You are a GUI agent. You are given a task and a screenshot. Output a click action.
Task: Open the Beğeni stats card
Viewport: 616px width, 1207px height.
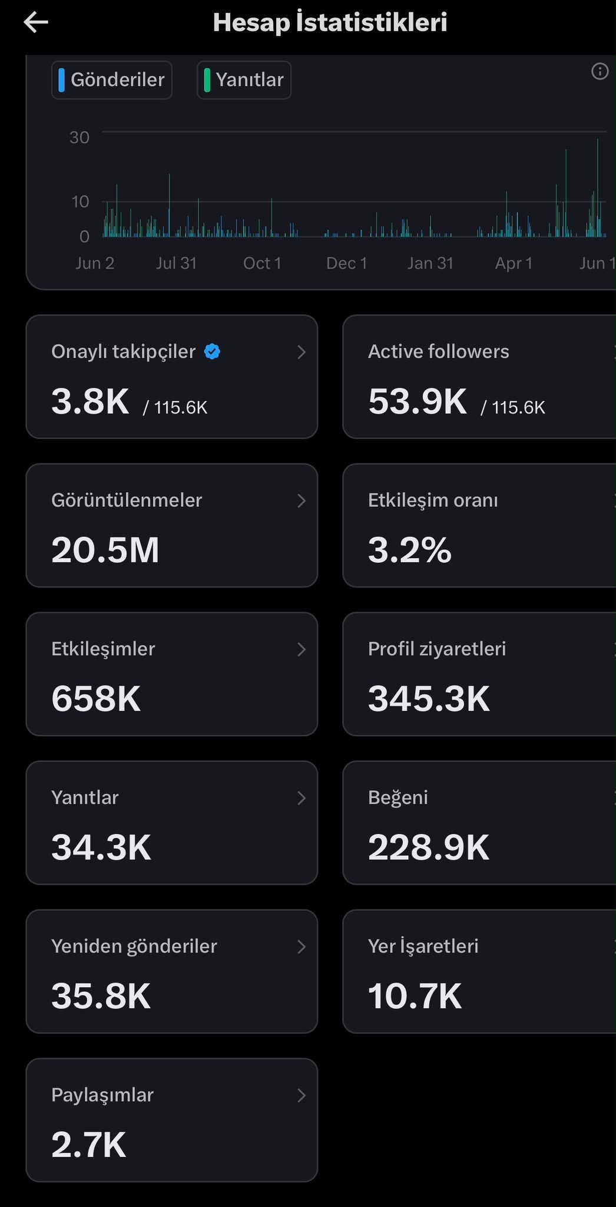479,822
